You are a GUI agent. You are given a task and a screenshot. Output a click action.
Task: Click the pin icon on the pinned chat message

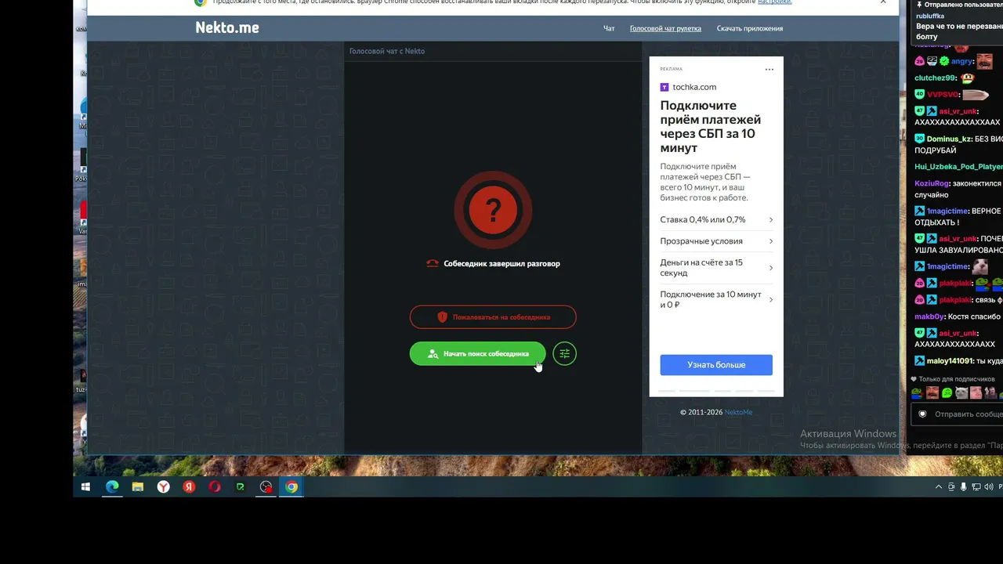tap(919, 5)
